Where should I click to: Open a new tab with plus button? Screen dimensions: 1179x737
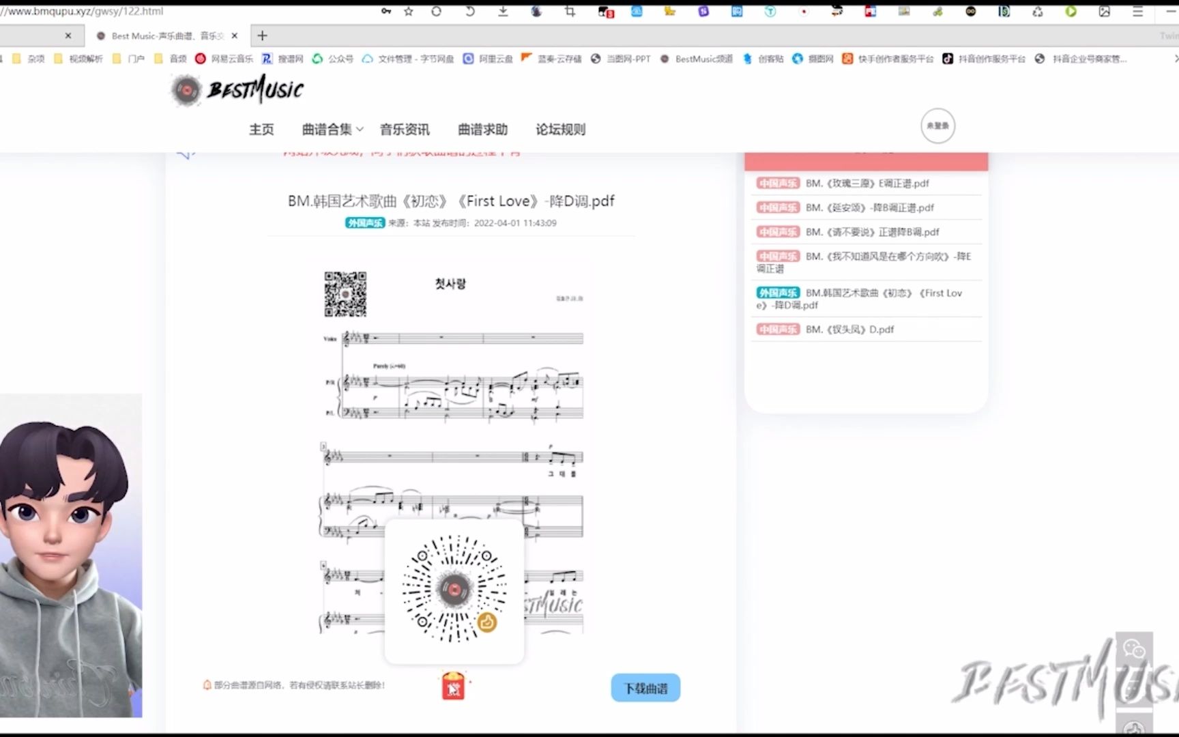pyautogui.click(x=262, y=35)
